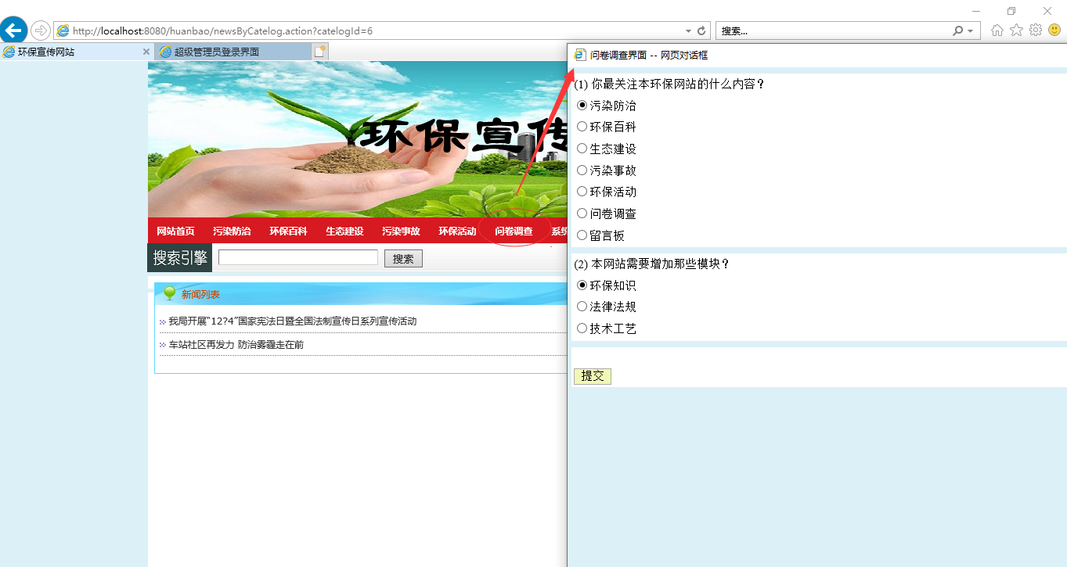This screenshot has width=1067, height=567.
Task: Open the news link about 国家宪法日 宣传活动
Action: coord(292,321)
